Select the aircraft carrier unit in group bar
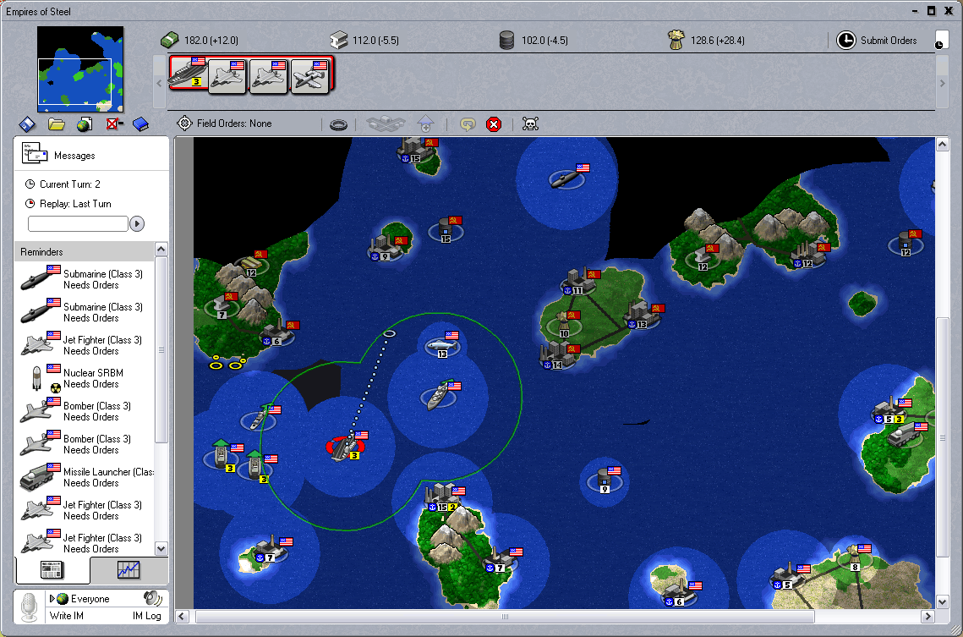 188,73
